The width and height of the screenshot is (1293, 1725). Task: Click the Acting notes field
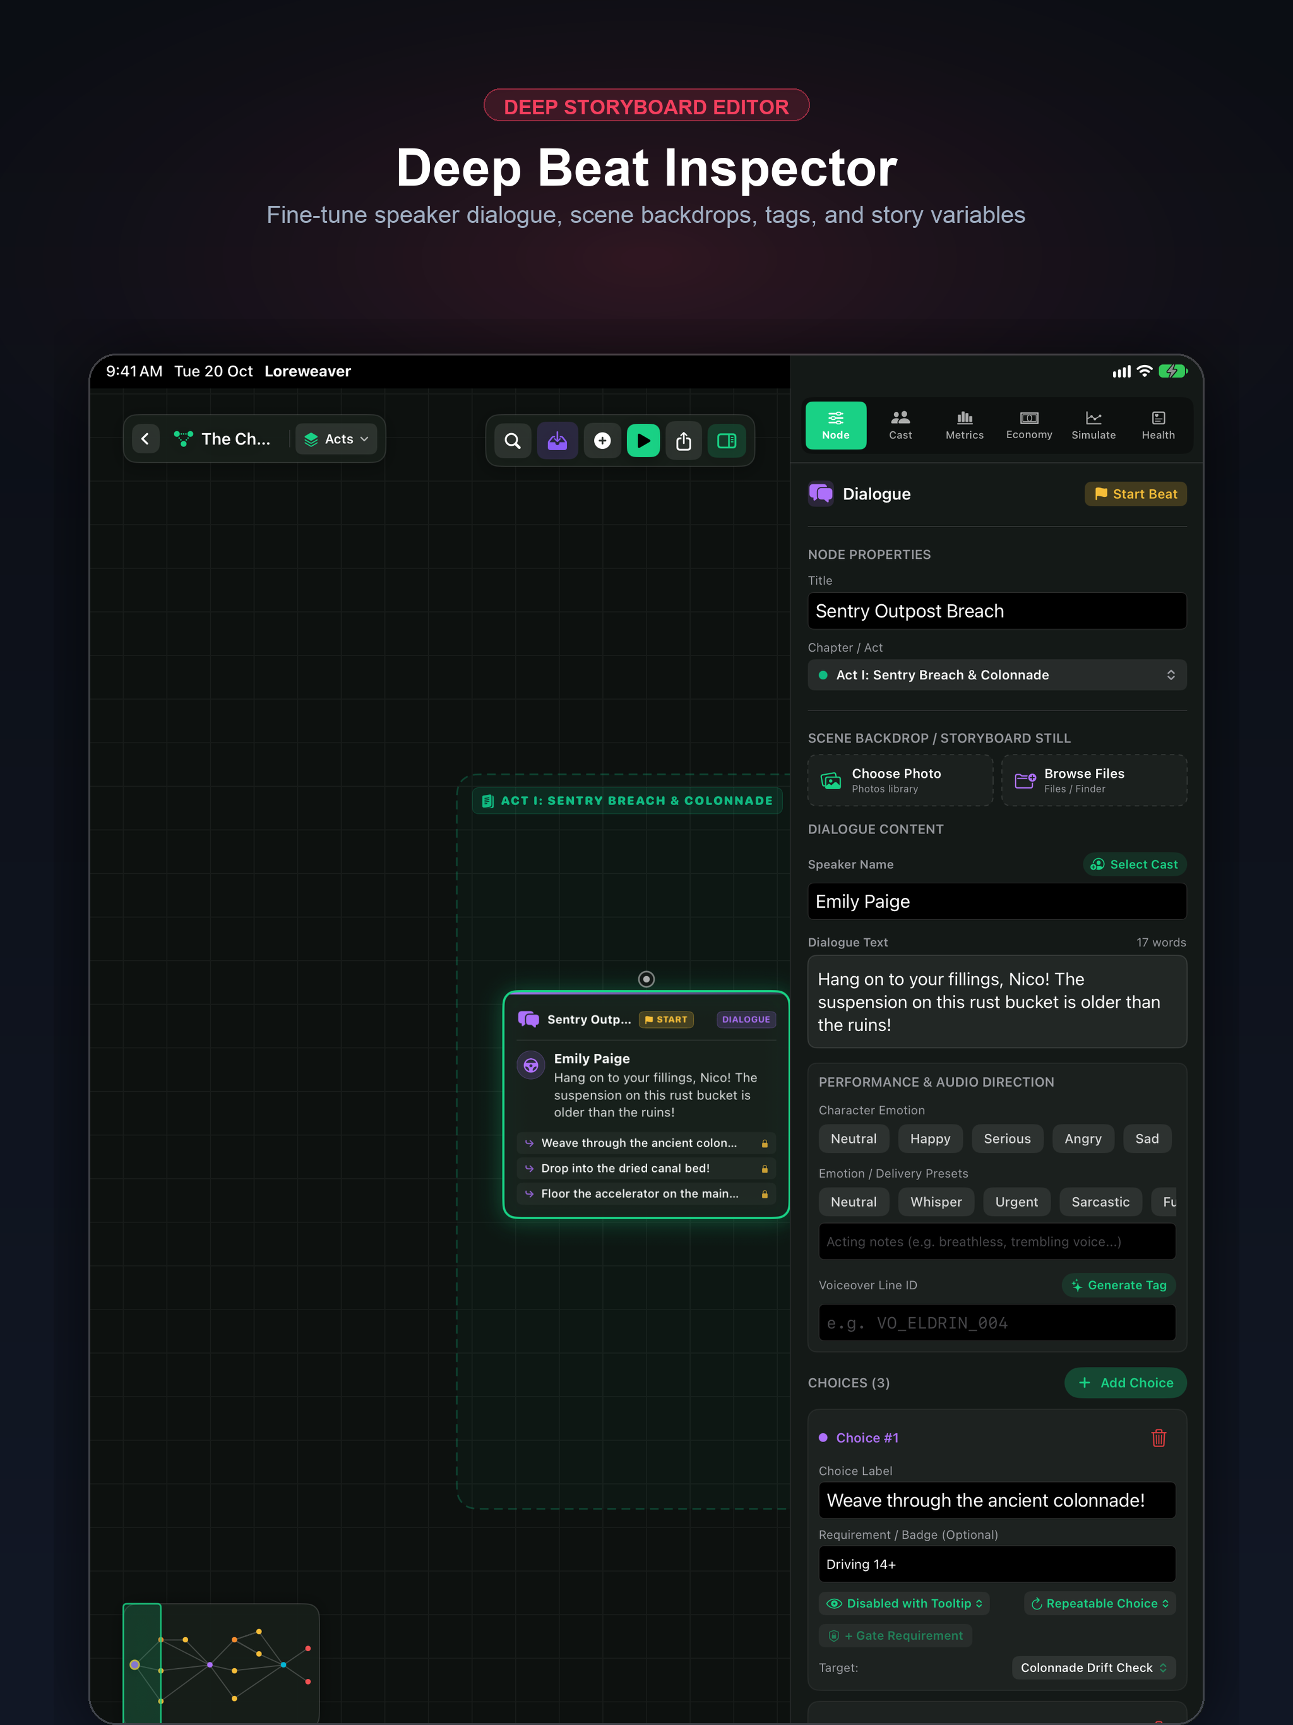point(997,1241)
